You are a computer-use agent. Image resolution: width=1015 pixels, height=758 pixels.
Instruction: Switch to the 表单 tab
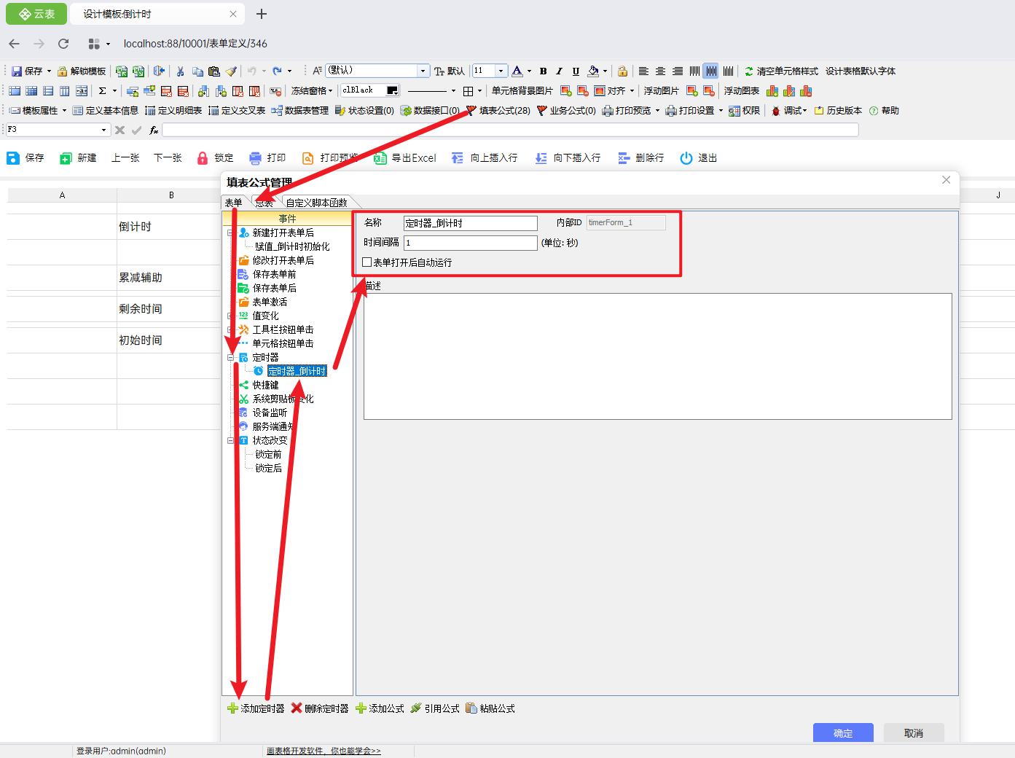point(234,203)
